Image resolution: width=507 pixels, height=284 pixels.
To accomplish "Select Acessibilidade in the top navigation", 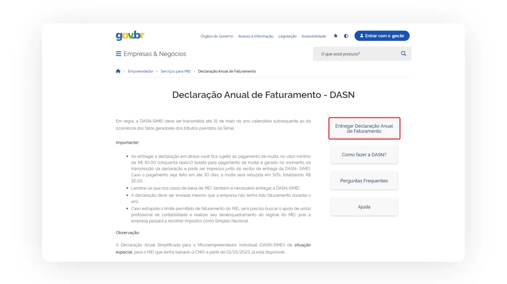I will (x=314, y=36).
